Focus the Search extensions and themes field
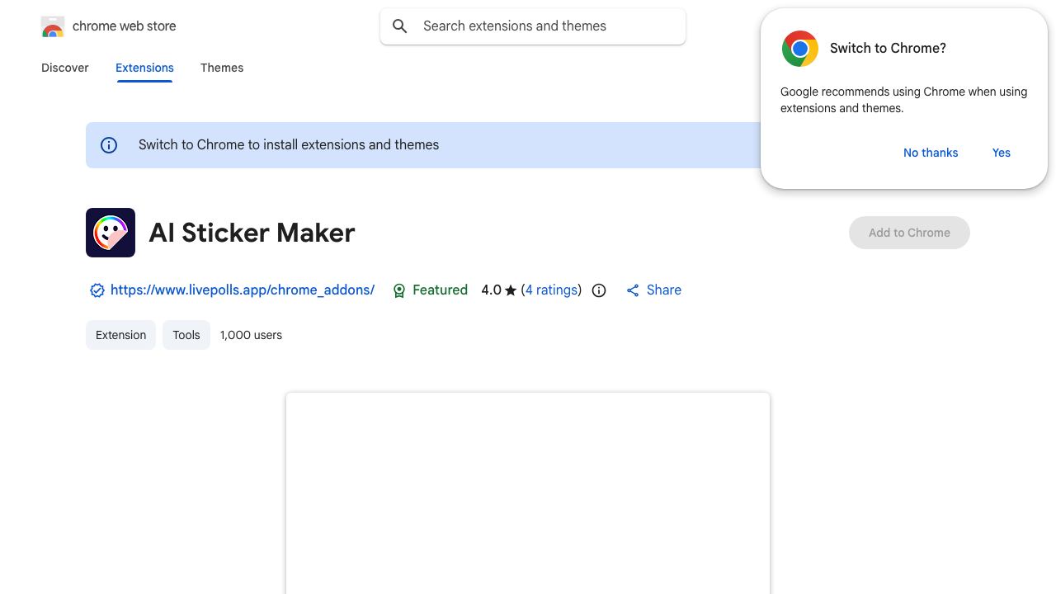The height and width of the screenshot is (594, 1056). click(533, 26)
